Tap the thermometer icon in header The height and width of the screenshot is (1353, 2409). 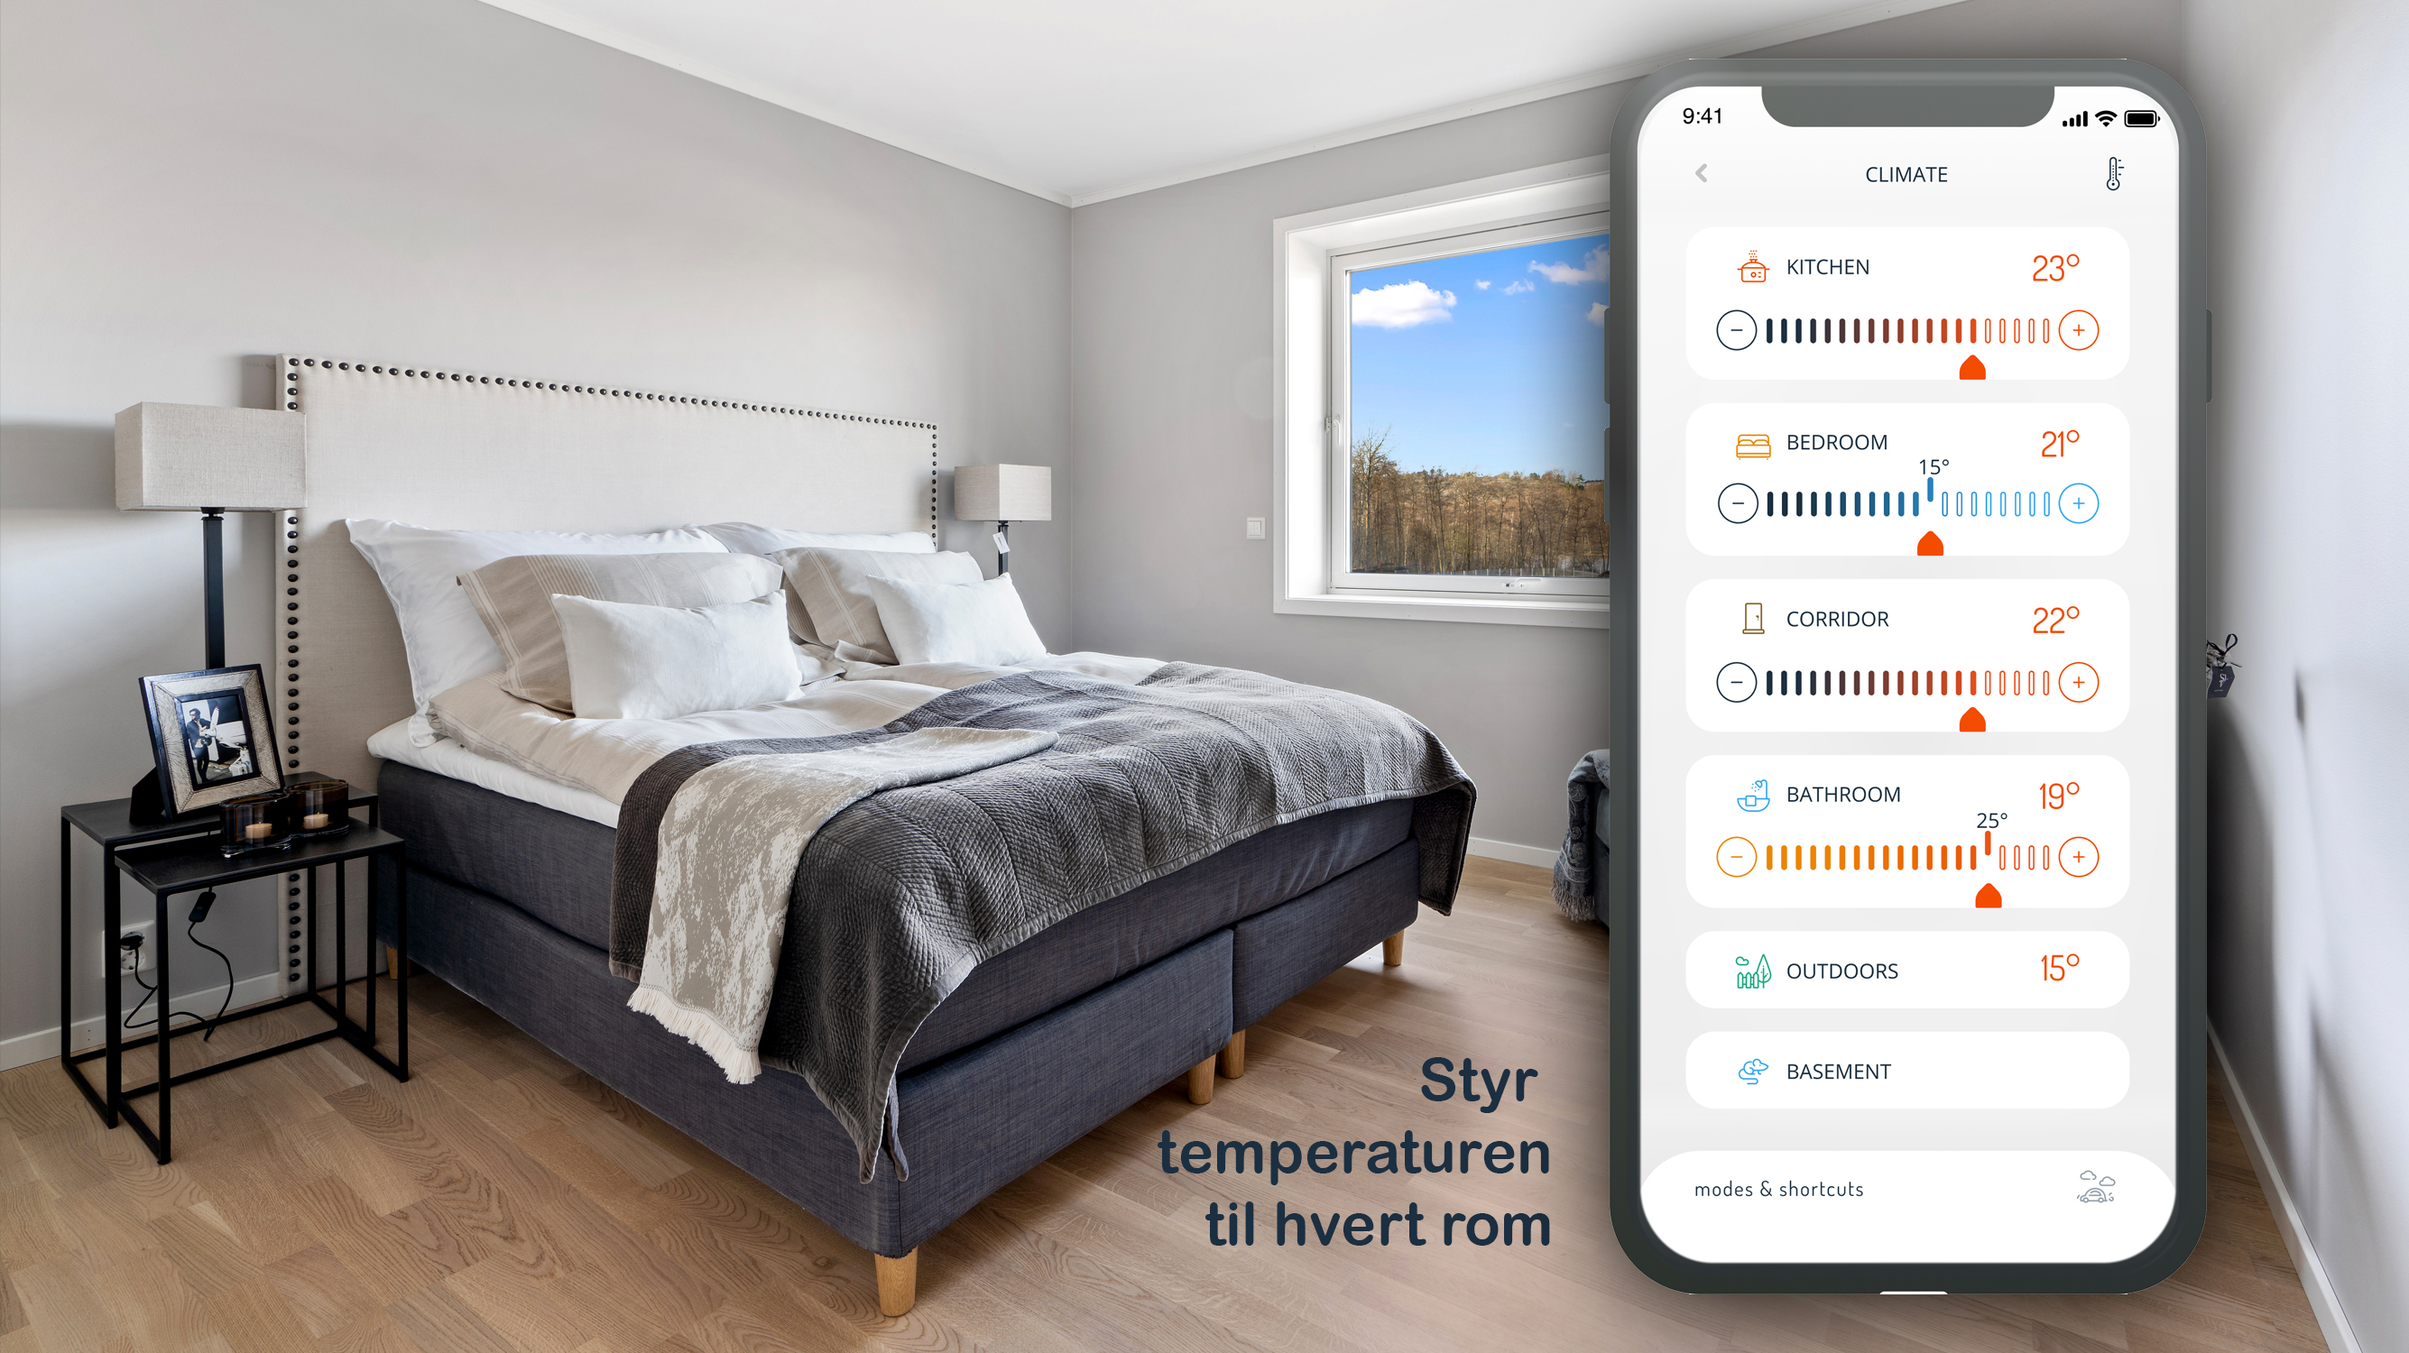pos(2118,174)
